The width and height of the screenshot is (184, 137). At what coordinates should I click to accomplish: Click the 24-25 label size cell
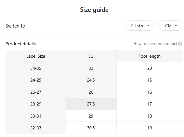[x=36, y=80]
